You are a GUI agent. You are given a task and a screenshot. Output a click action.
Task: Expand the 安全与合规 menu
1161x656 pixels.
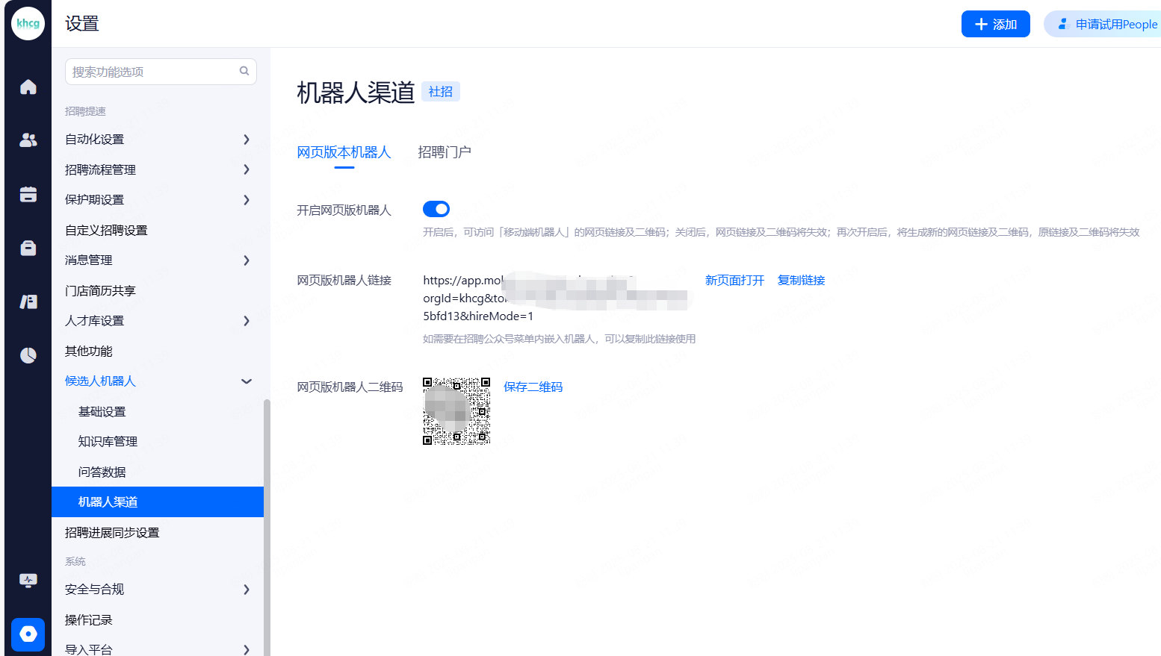(x=158, y=590)
